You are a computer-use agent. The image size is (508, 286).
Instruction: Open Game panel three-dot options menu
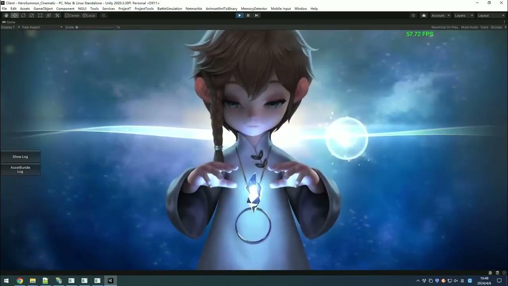pyautogui.click(x=504, y=22)
